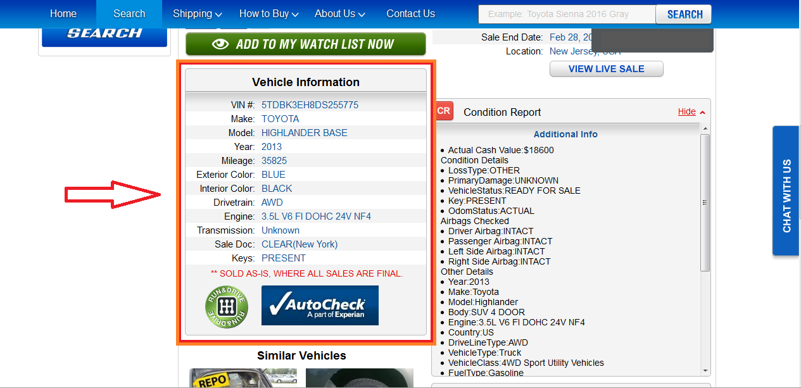Open the CHAT WITH US side tab

(x=786, y=191)
